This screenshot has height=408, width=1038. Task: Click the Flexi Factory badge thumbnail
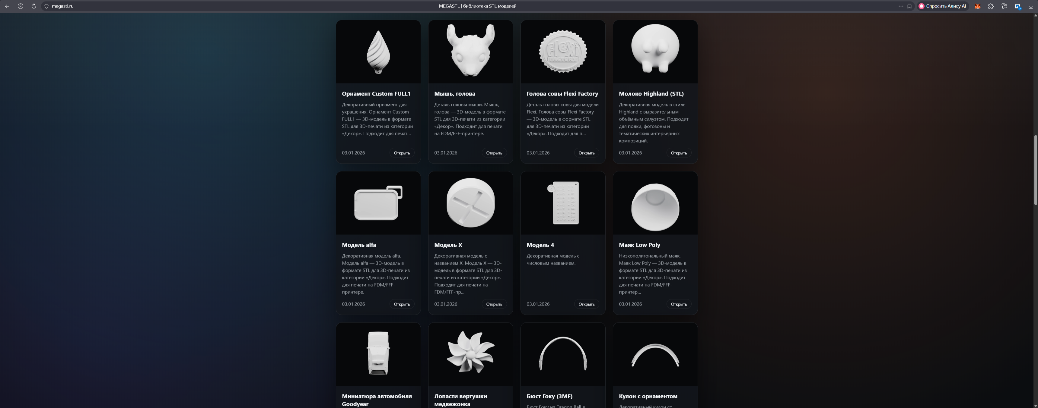coord(563,52)
